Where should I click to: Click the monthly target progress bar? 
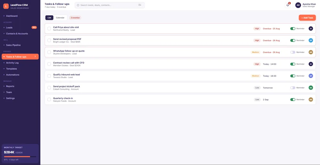pos(20,157)
